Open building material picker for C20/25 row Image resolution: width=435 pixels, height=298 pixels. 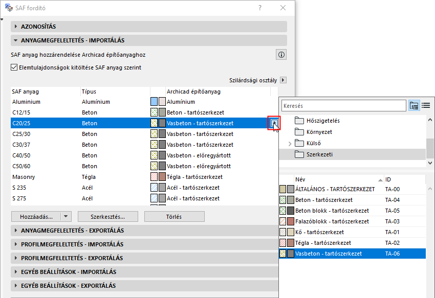tap(274, 123)
